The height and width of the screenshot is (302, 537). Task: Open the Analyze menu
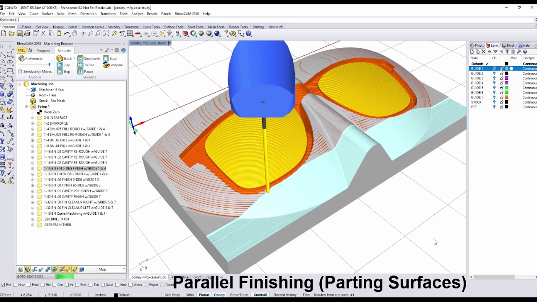(137, 14)
